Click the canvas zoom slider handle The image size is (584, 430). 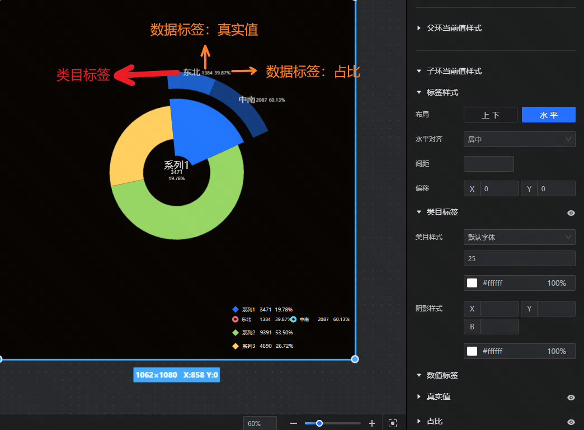pyautogui.click(x=319, y=423)
